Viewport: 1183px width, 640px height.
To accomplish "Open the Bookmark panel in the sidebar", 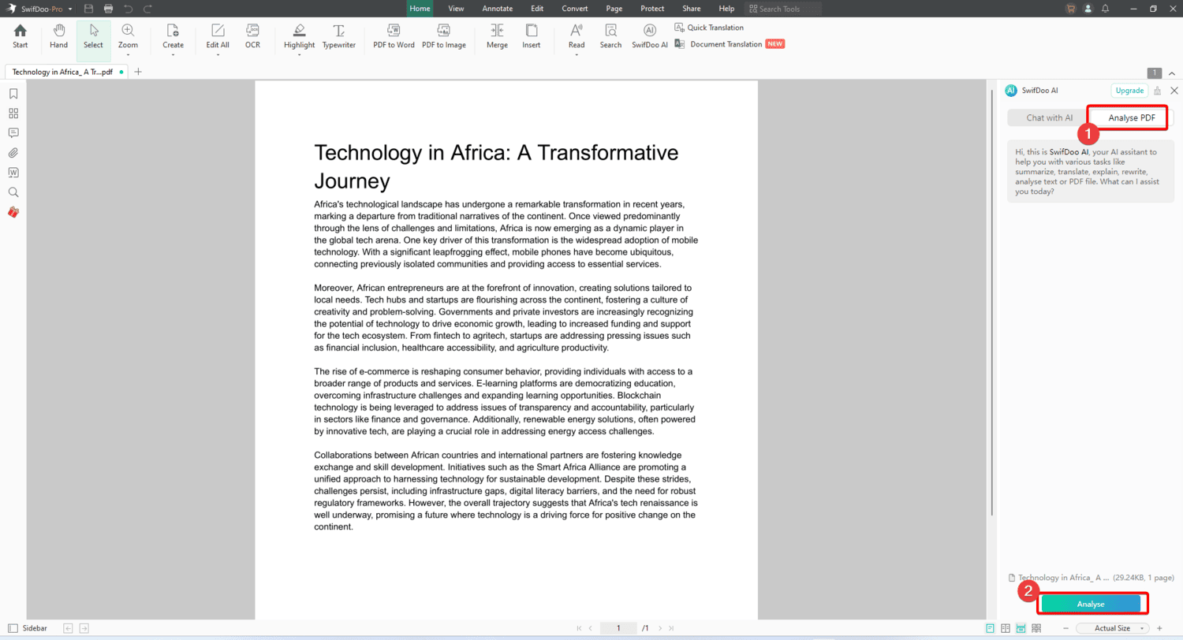I will pos(13,93).
